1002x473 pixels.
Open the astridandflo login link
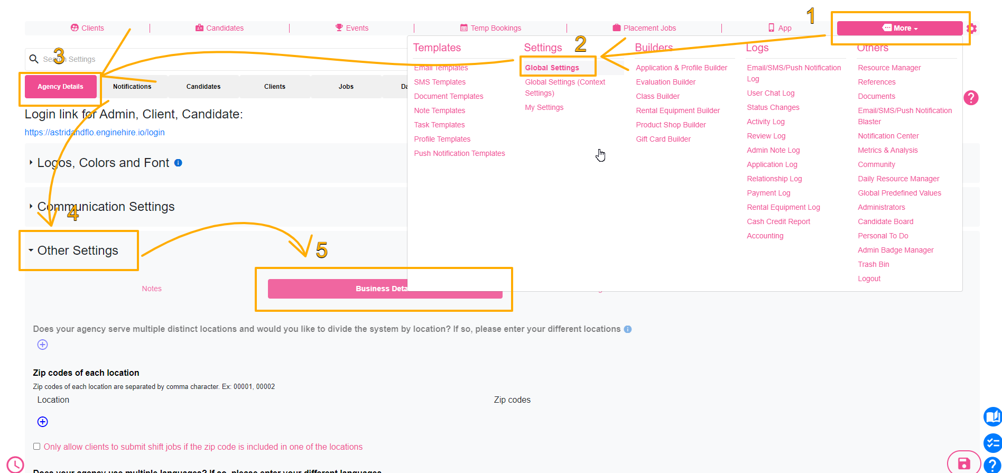click(95, 132)
